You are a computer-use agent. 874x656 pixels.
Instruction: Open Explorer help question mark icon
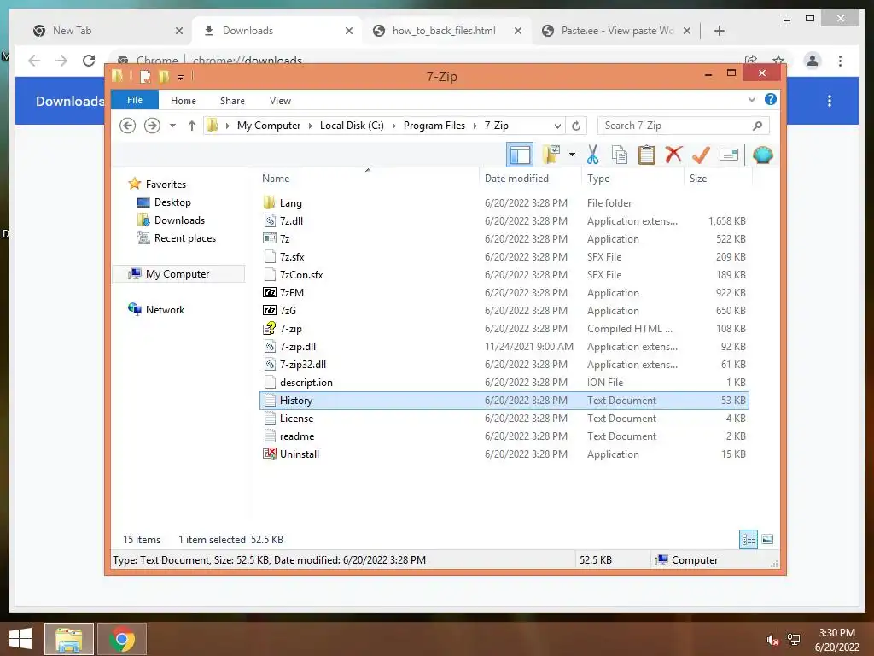point(771,99)
